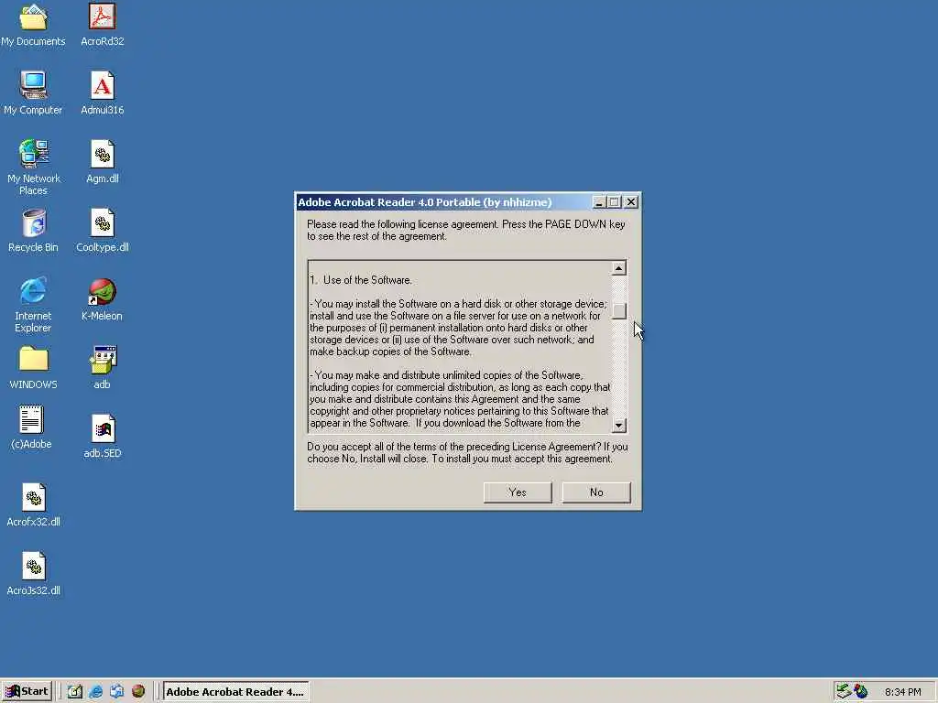Click the scrollbar track below the thumb

[619, 368]
